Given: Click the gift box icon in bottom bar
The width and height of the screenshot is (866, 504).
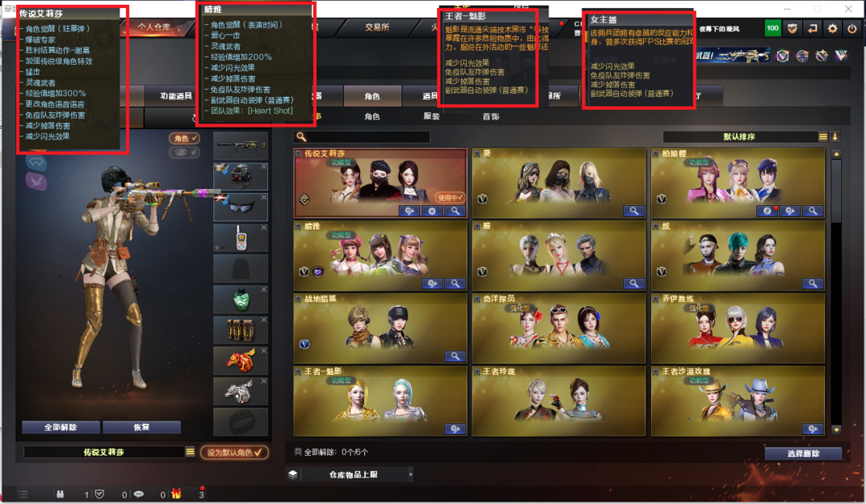Looking at the screenshot, I should 176,494.
